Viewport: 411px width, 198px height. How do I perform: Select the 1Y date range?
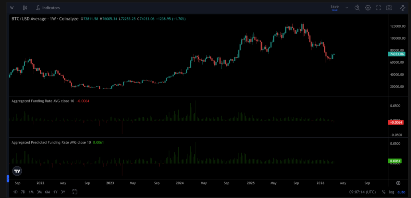(55, 192)
